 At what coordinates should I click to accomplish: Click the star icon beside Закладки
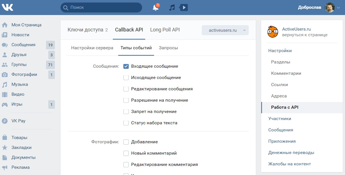(5, 148)
